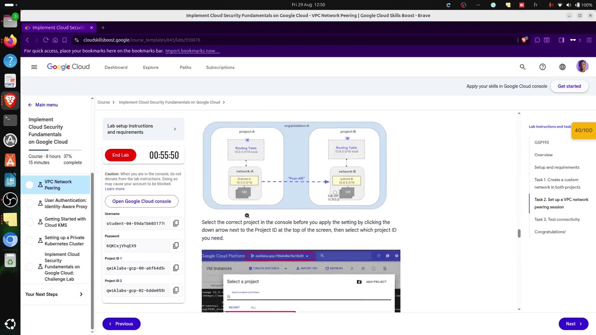Open the hamburger navigation menu
Viewport: 596px width, 335px height.
(34, 67)
